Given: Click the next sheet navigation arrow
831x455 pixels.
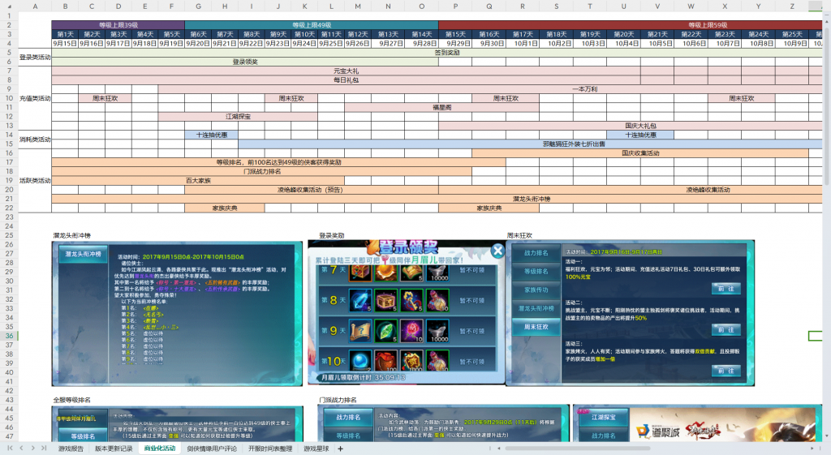Looking at the screenshot, I should coord(32,449).
